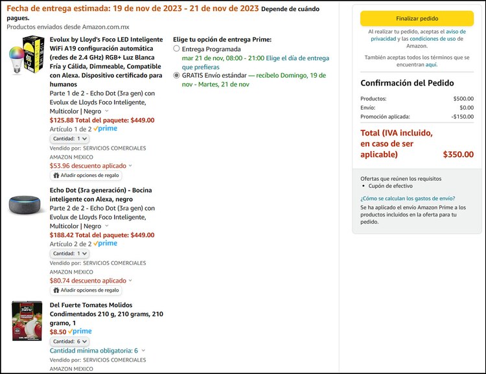Open the condiciones de uso link
486x374 pixels.
point(433,39)
